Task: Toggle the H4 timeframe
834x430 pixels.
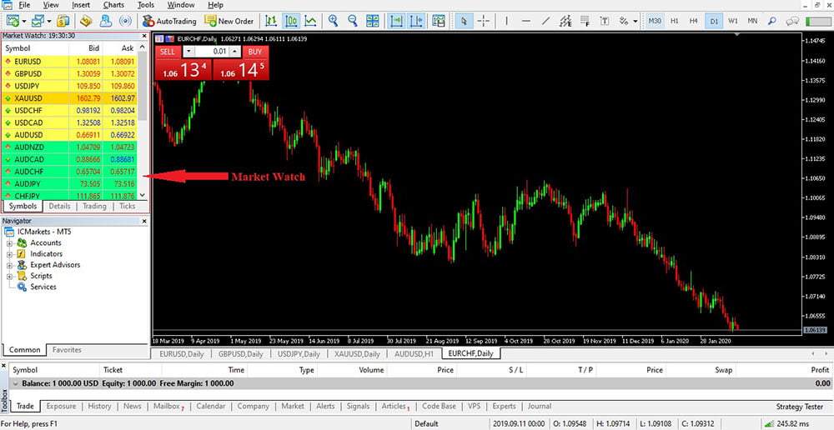Action: [x=694, y=22]
